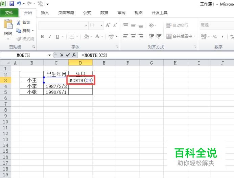Viewport: 234px width, 178px height.
Task: Switch to the 开发工具 tab
Action: pyautogui.click(x=159, y=13)
